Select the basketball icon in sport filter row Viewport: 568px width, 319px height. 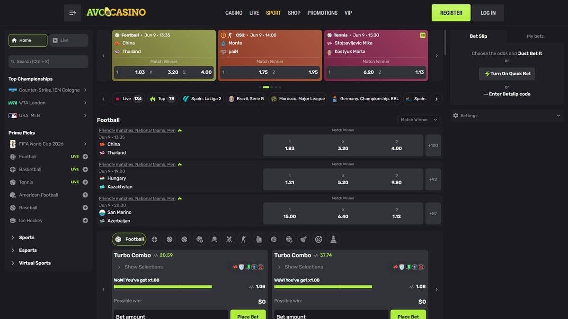point(155,239)
